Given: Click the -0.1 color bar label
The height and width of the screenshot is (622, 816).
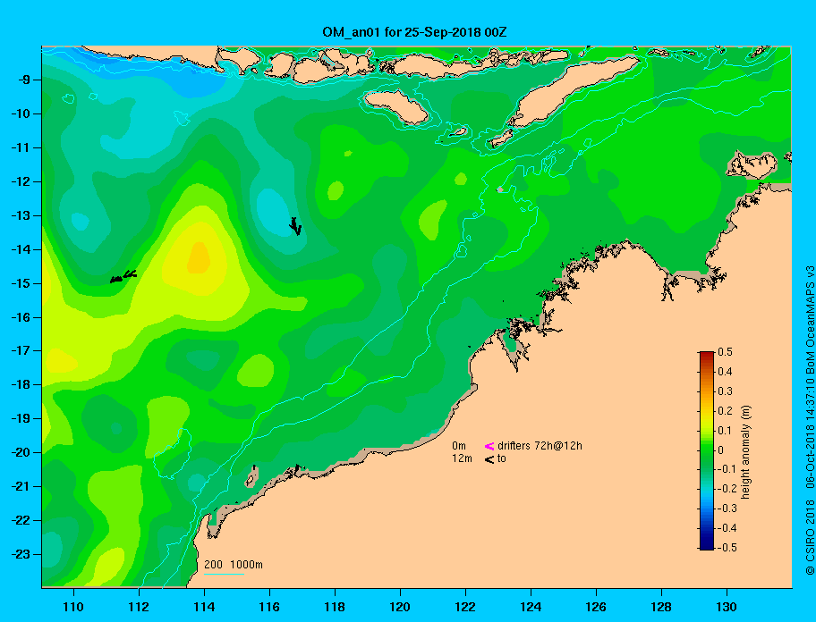Looking at the screenshot, I should pyautogui.click(x=727, y=469).
